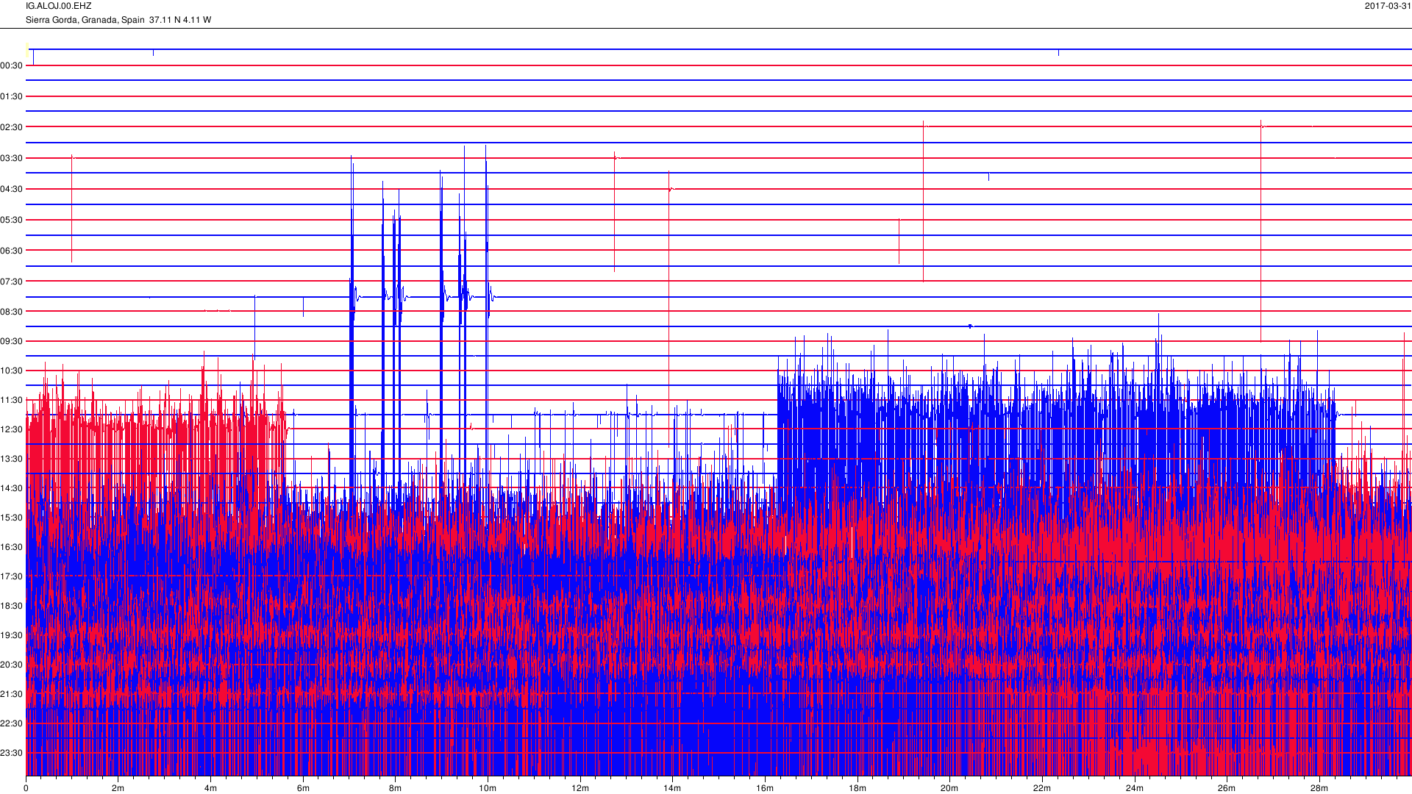
Task: Select the date 2017-03-31
Action: [x=1388, y=6]
